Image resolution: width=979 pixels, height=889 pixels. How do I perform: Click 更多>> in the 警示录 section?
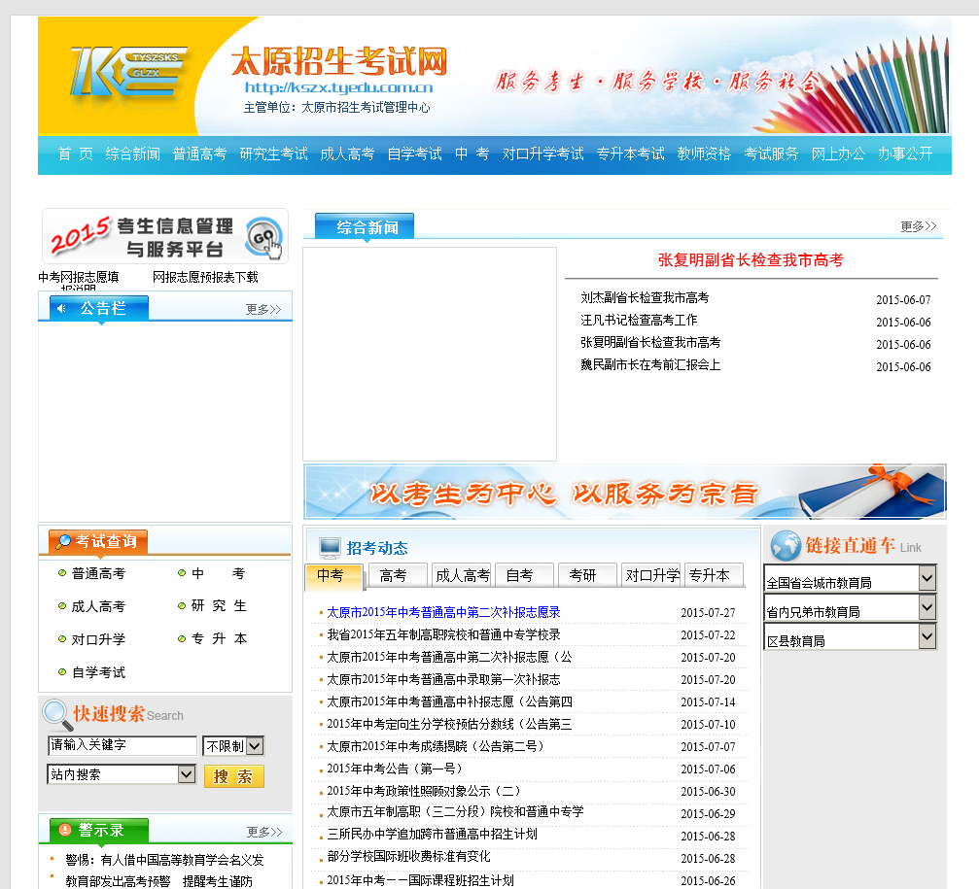pos(264,833)
